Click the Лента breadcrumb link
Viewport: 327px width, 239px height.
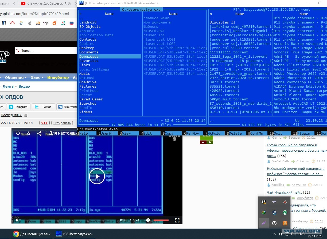8,86
